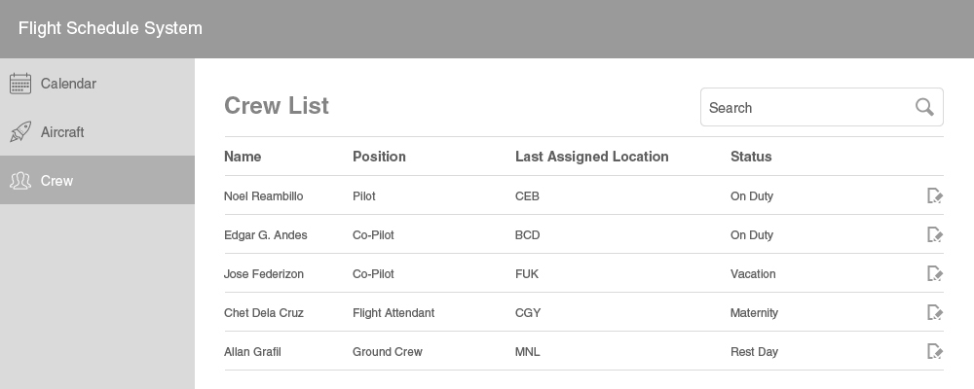Click the edit icon for Noel Reambillo
974x389 pixels.
coord(935,196)
